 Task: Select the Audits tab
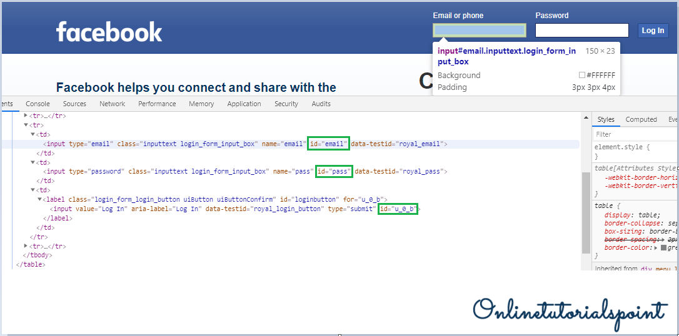321,104
